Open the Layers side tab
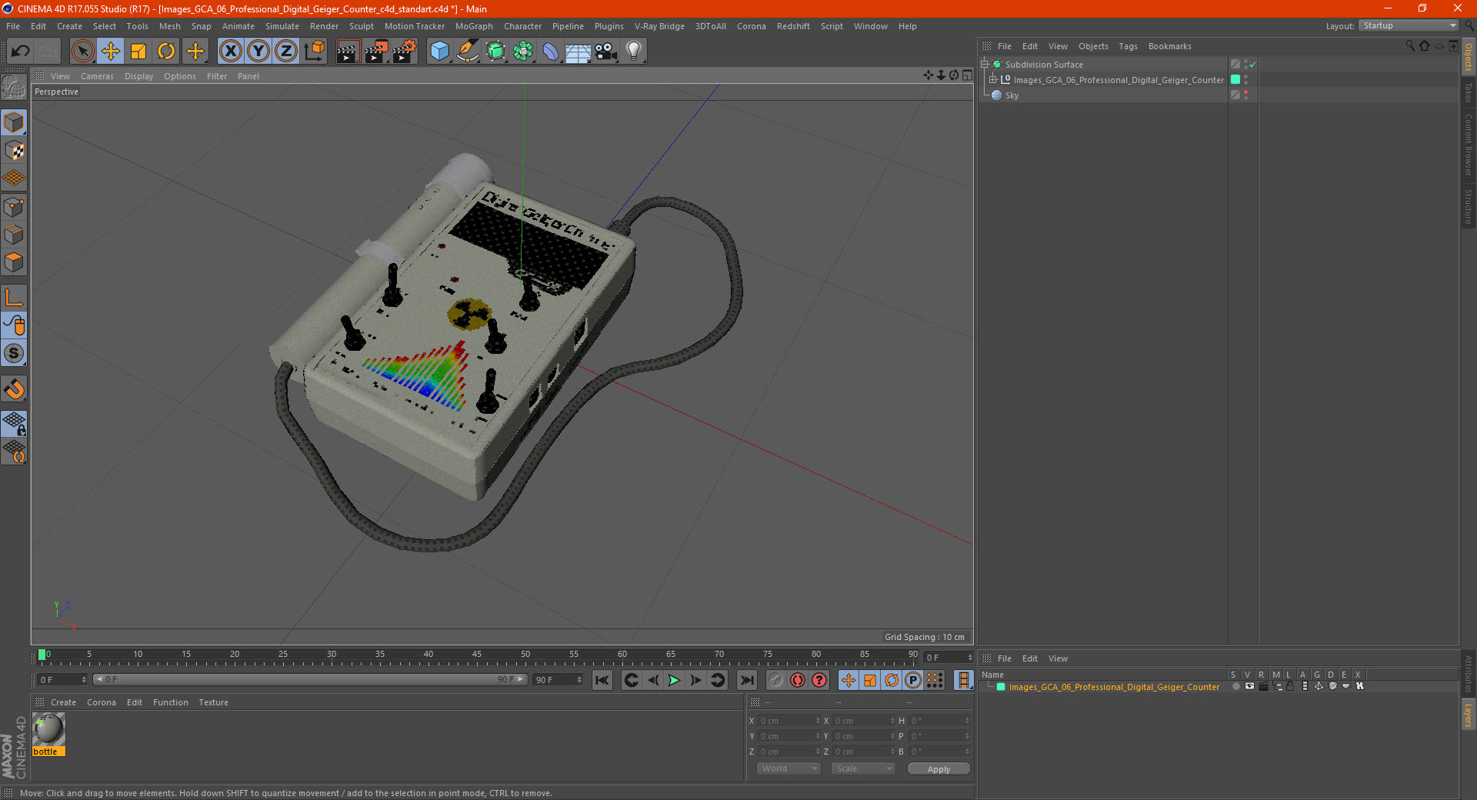 pos(1469,715)
